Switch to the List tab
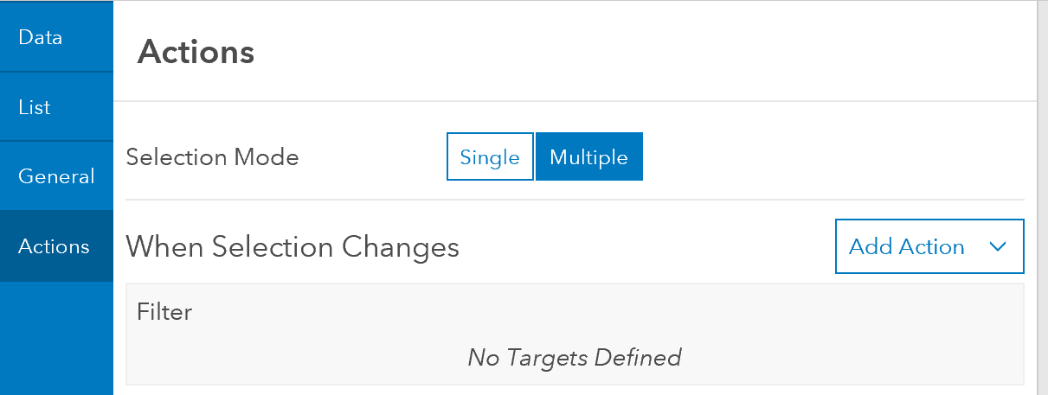 pos(56,107)
